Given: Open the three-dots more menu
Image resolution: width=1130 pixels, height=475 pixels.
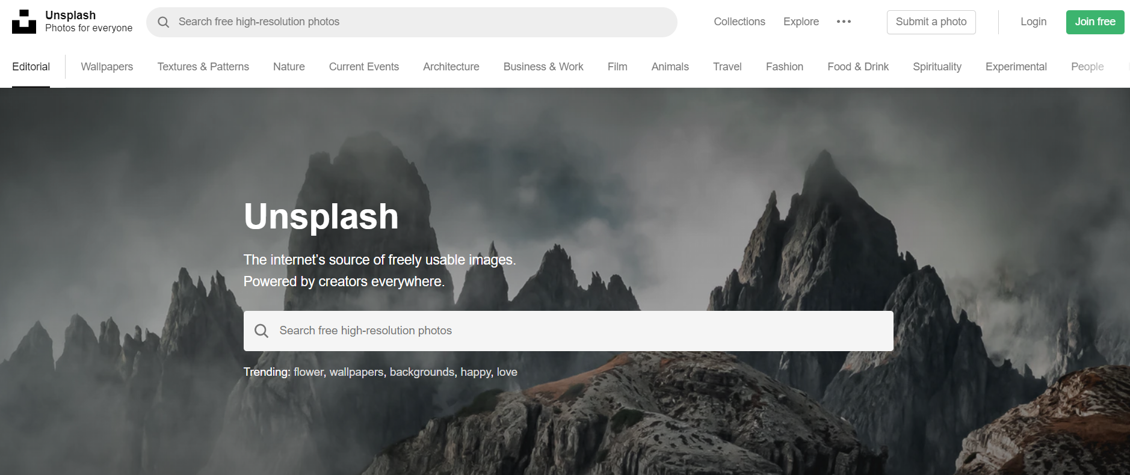Looking at the screenshot, I should (844, 22).
